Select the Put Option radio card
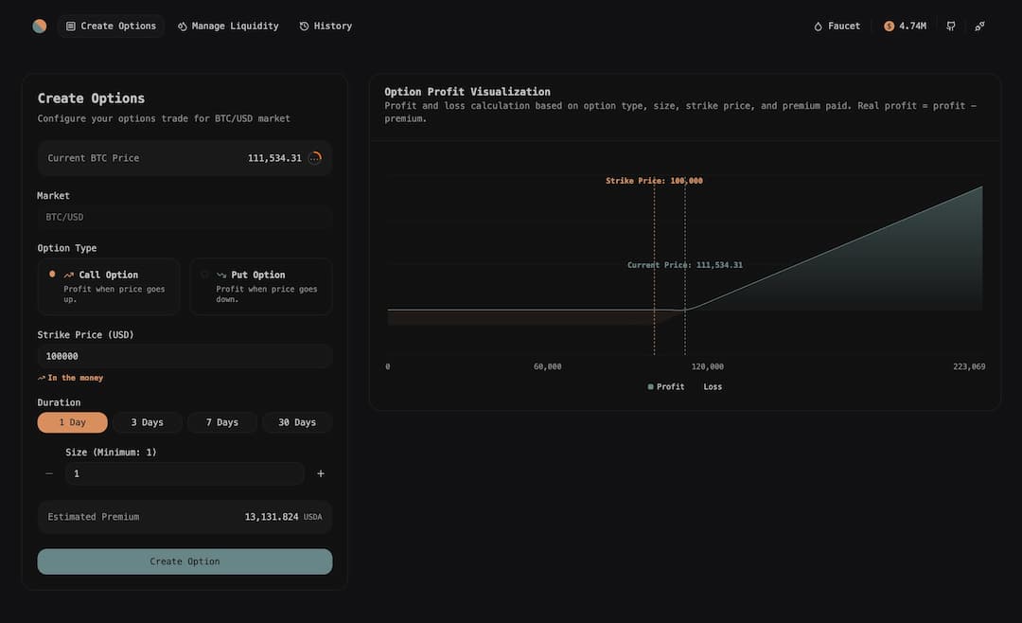1022x623 pixels. tap(261, 286)
